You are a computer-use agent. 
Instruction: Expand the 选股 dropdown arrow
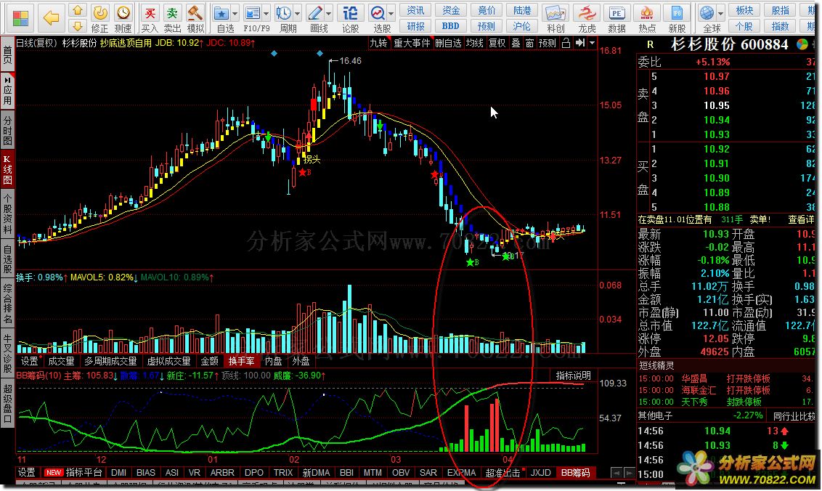tap(391, 14)
